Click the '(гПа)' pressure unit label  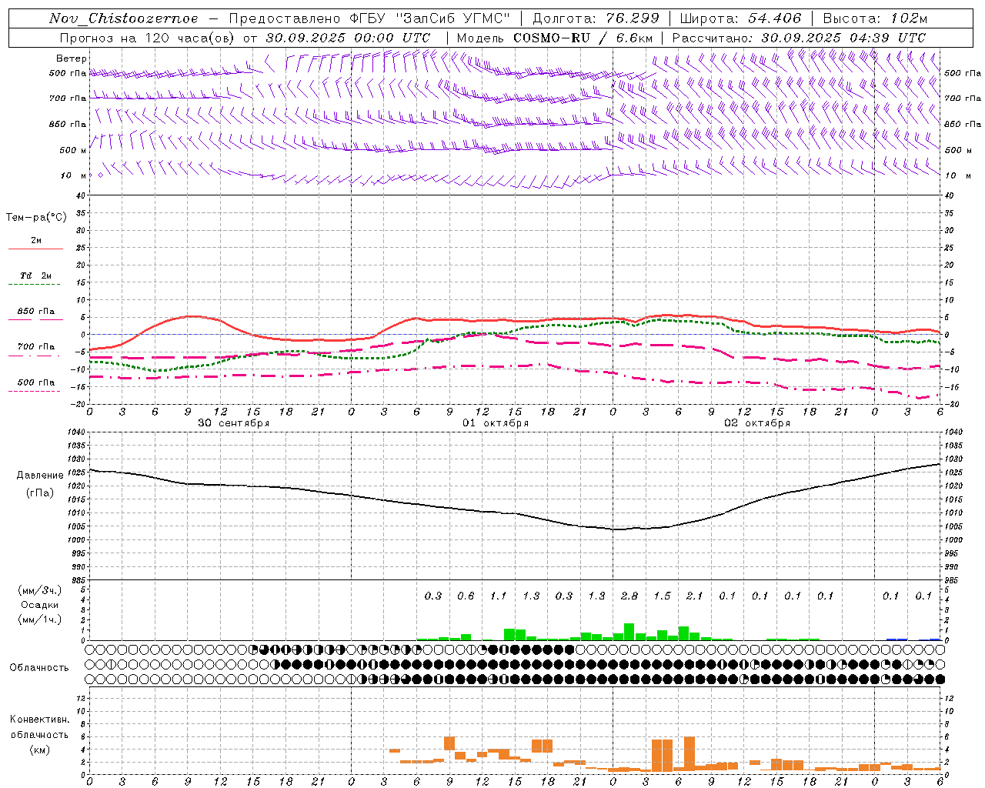coord(40,492)
